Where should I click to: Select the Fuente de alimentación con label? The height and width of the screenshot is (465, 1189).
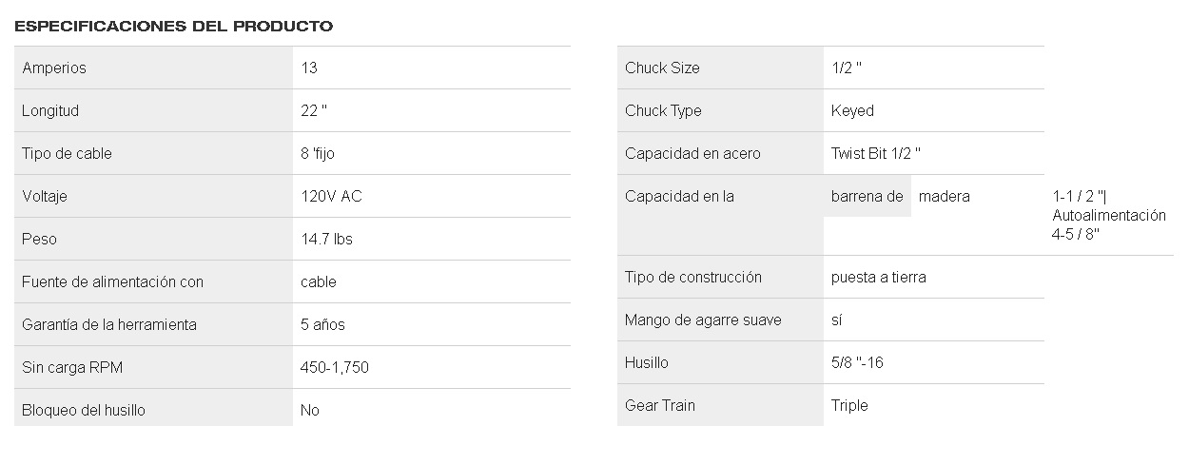[112, 281]
